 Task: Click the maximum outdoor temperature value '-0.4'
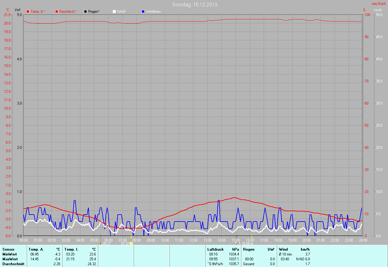[57, 259]
